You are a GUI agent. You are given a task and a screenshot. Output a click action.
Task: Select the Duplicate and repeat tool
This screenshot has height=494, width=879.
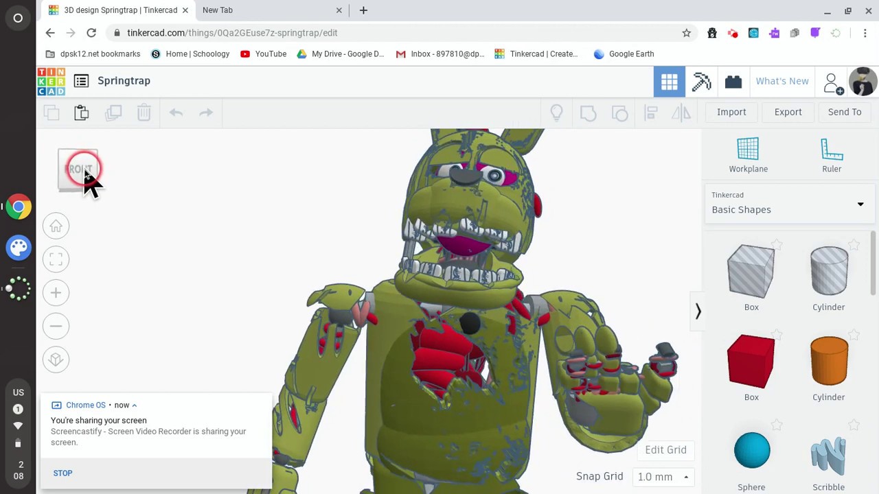click(x=113, y=113)
